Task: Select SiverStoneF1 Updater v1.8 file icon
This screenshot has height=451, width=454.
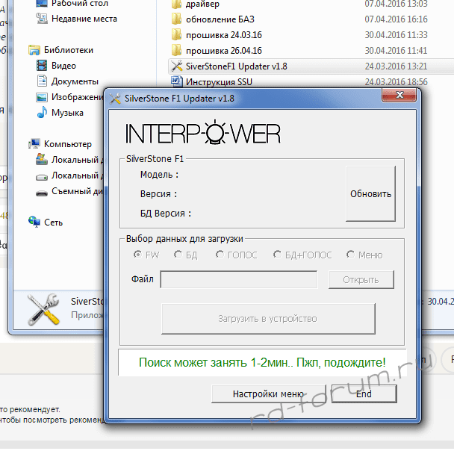Action: tap(177, 66)
